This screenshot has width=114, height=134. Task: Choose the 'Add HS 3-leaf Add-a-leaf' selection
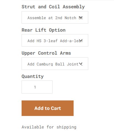[x=55, y=41]
